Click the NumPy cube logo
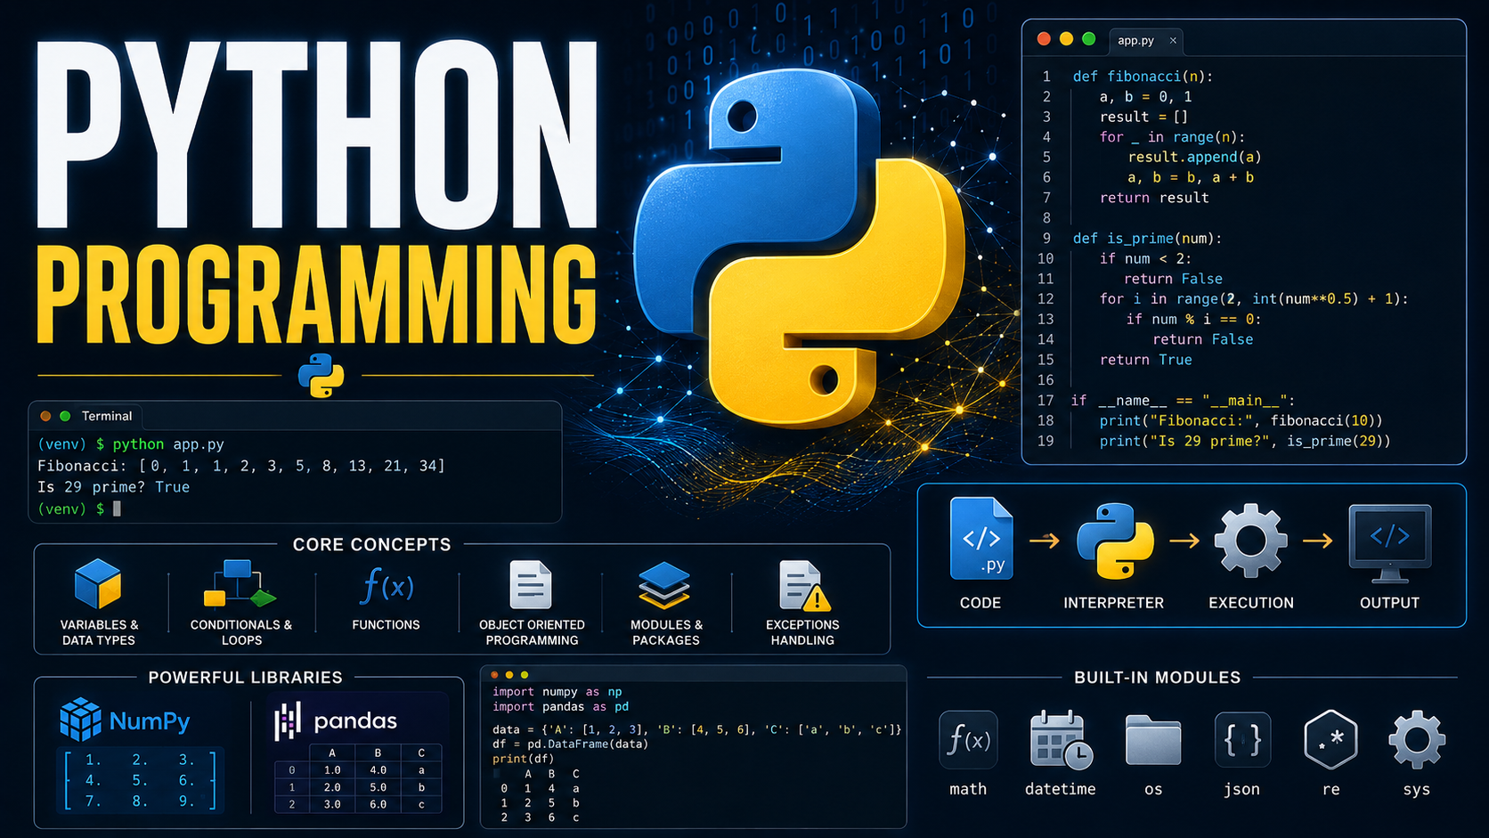The width and height of the screenshot is (1489, 838). coord(81,720)
